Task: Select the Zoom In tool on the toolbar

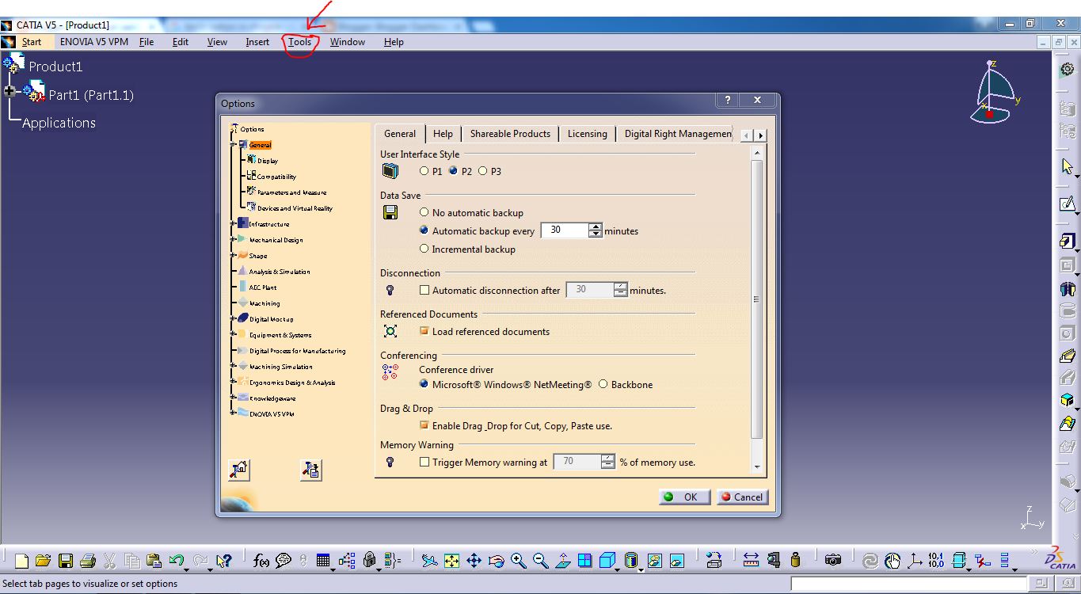Action: (519, 560)
